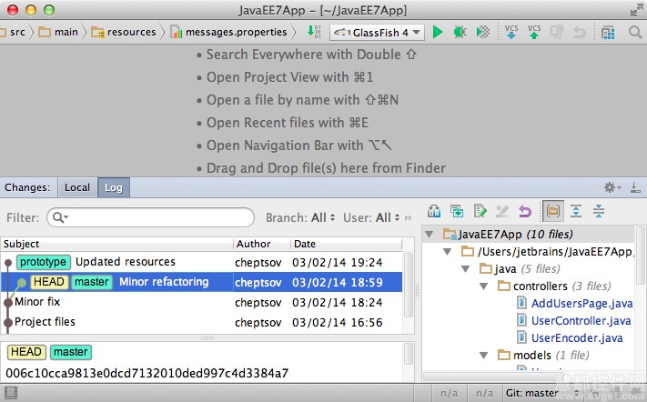Expand all files in tree
Image resolution: width=647 pixels, height=402 pixels.
click(576, 211)
